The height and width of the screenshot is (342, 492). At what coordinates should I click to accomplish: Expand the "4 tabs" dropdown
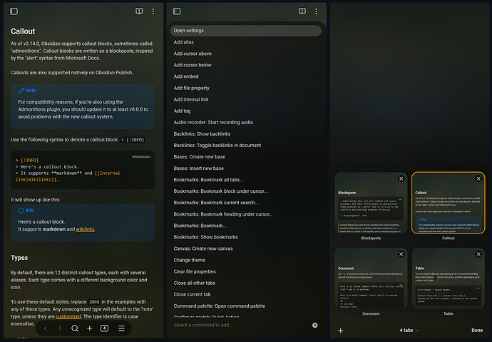coord(409,331)
